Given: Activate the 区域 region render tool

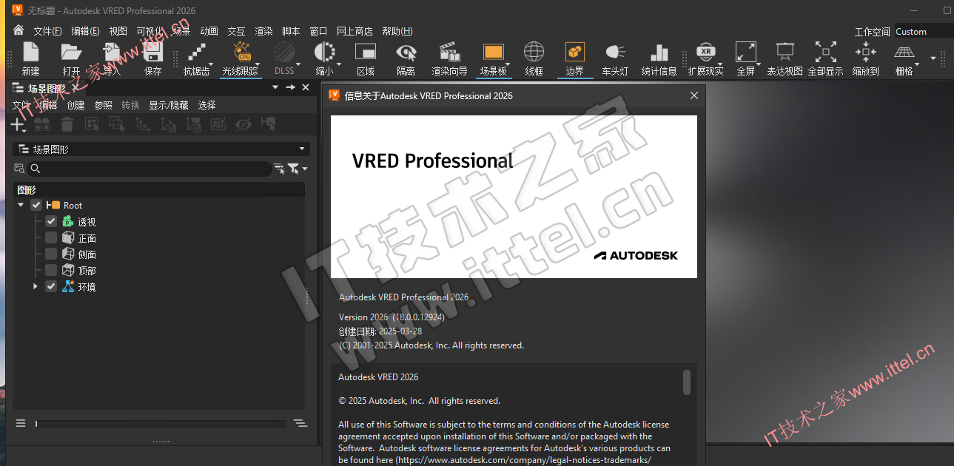Looking at the screenshot, I should [366, 59].
